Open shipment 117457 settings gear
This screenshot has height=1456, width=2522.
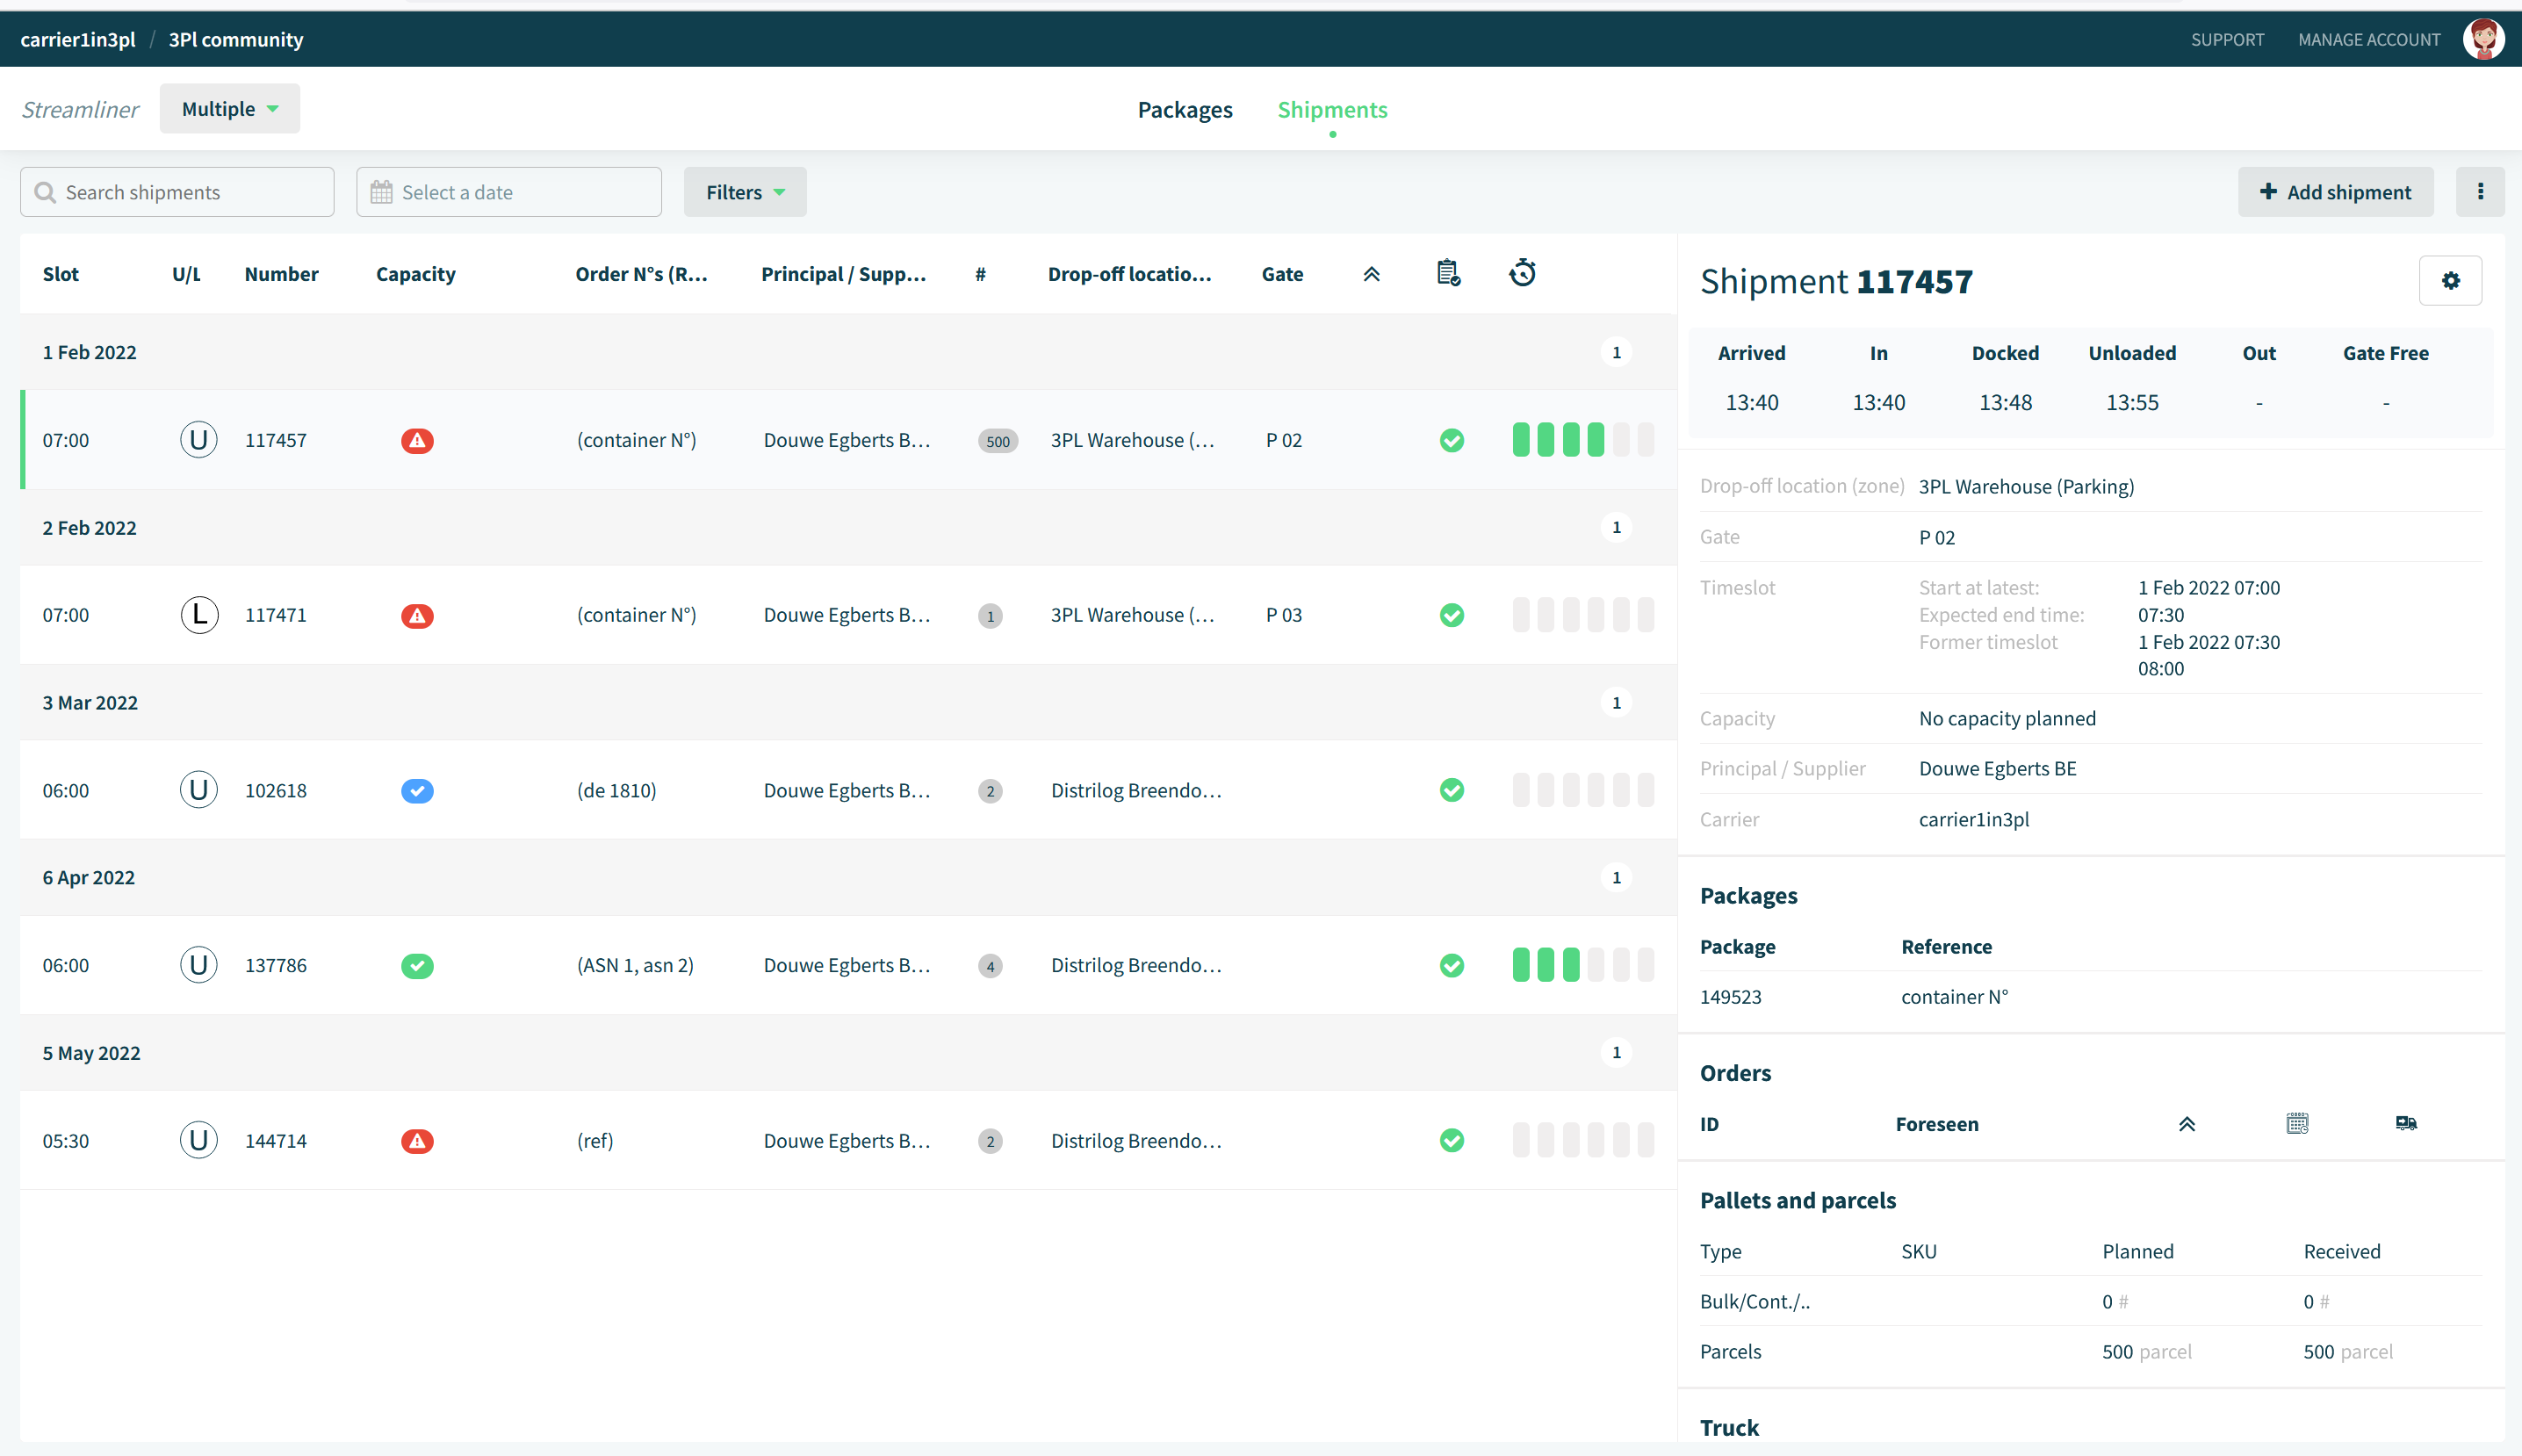(x=2449, y=281)
